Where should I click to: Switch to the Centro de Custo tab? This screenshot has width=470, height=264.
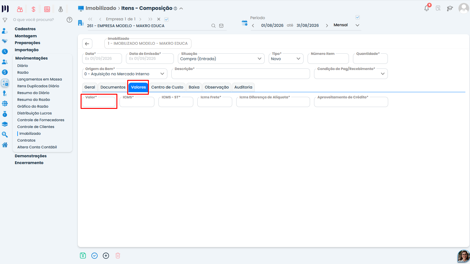click(x=167, y=87)
